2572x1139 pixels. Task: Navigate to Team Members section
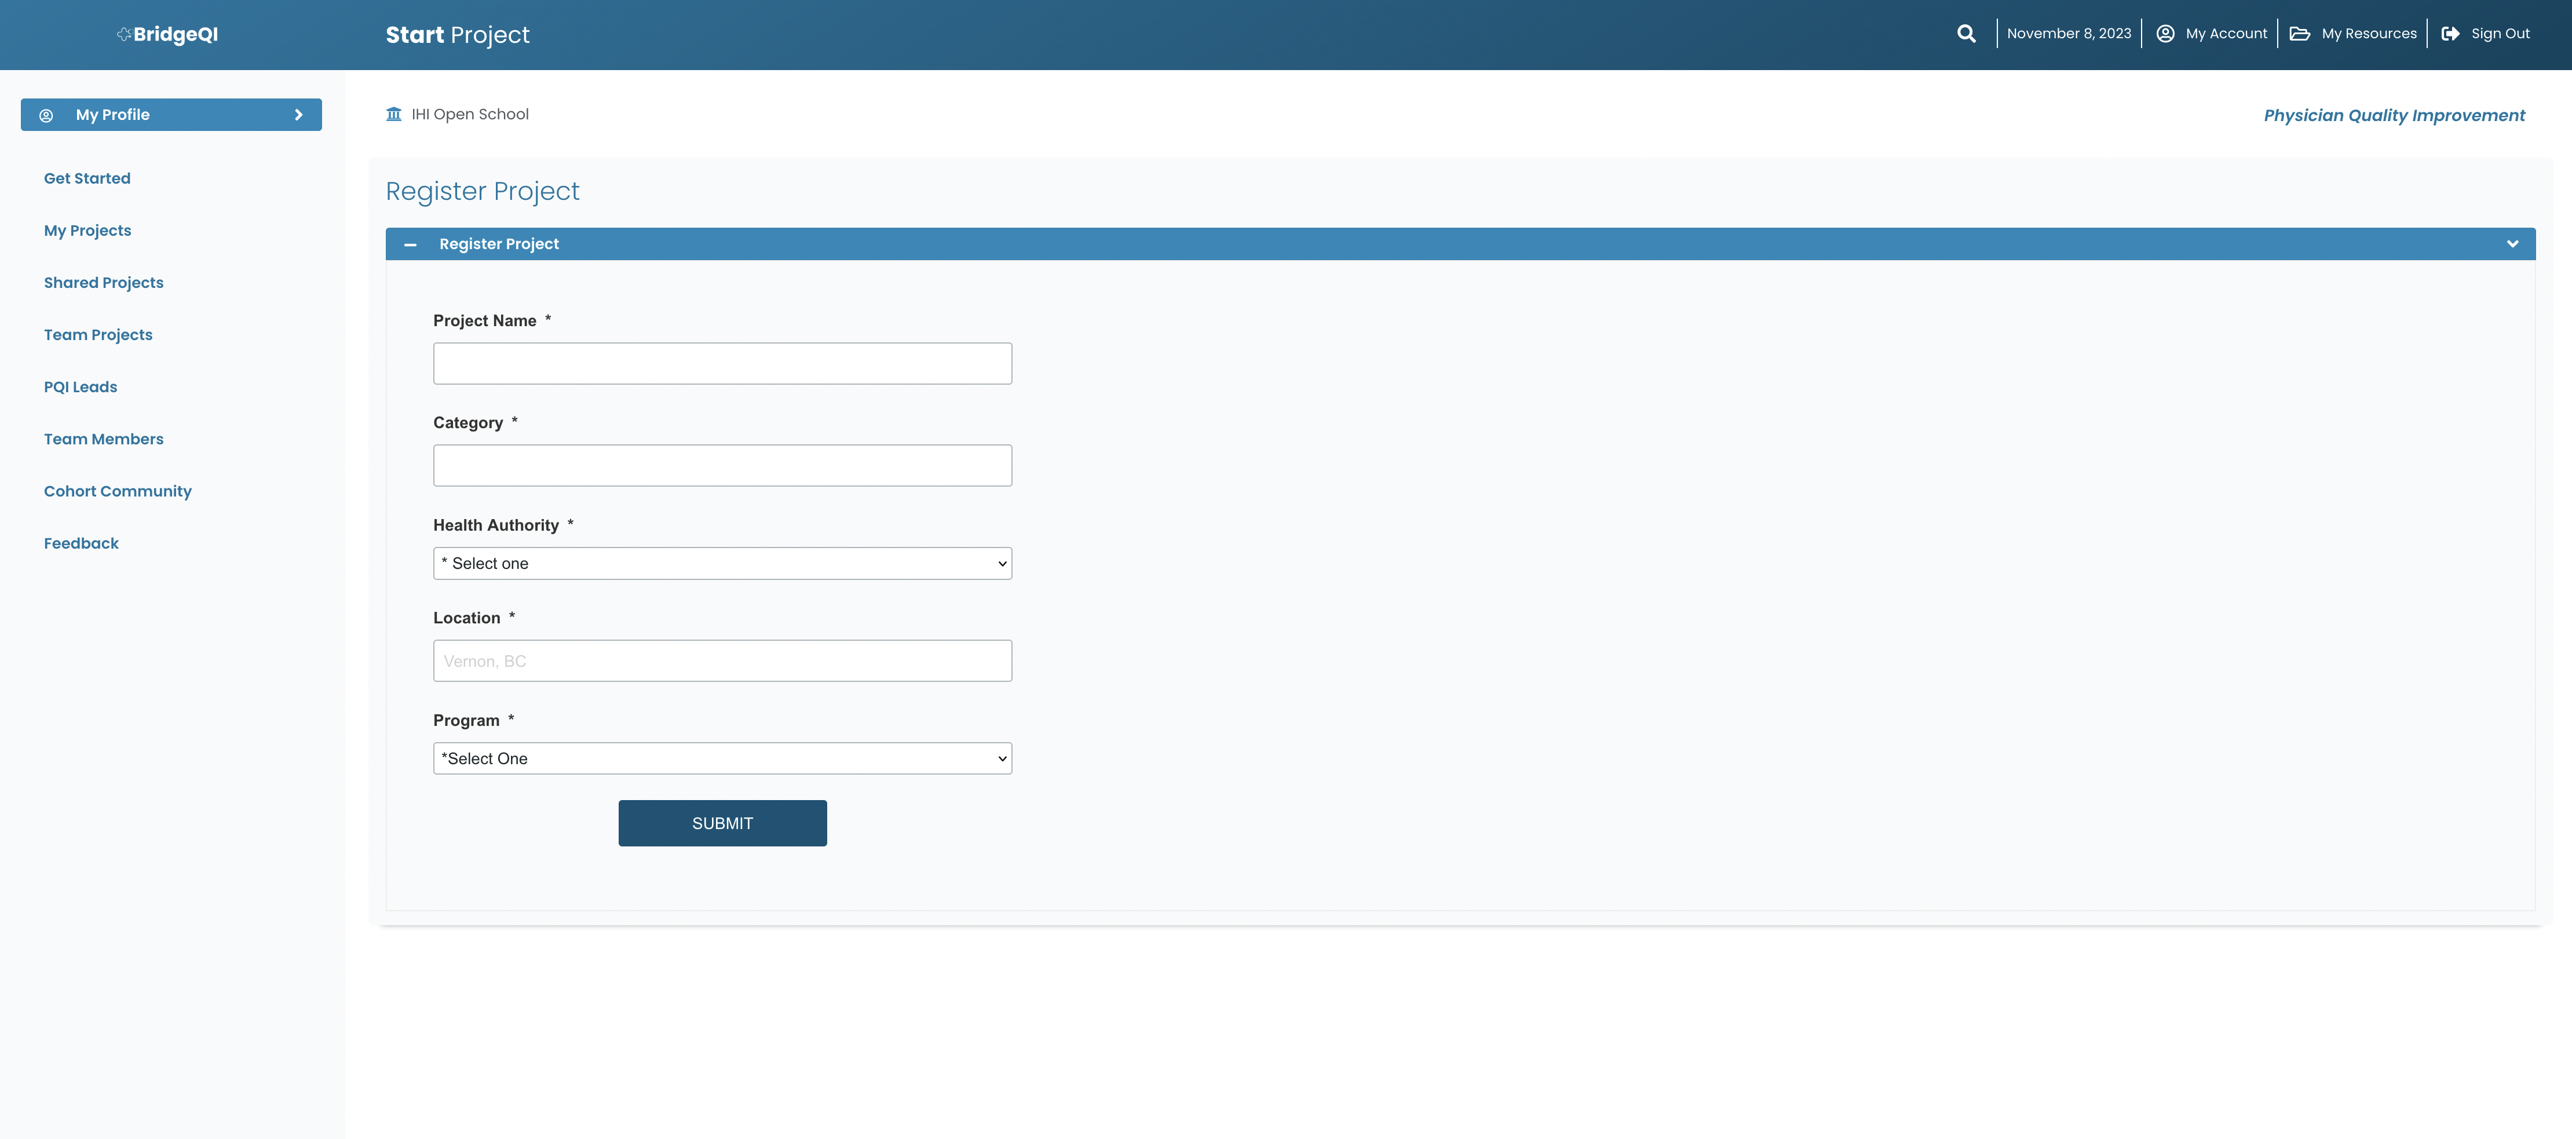click(x=103, y=438)
